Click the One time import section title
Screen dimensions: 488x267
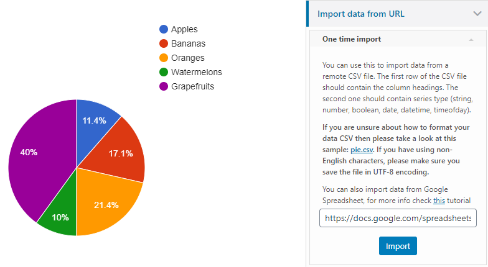(352, 39)
